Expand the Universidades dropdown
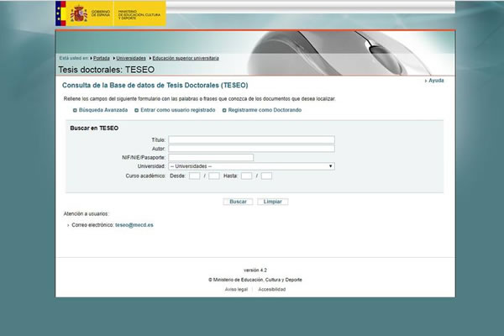Image resolution: width=504 pixels, height=336 pixels. coord(251,166)
